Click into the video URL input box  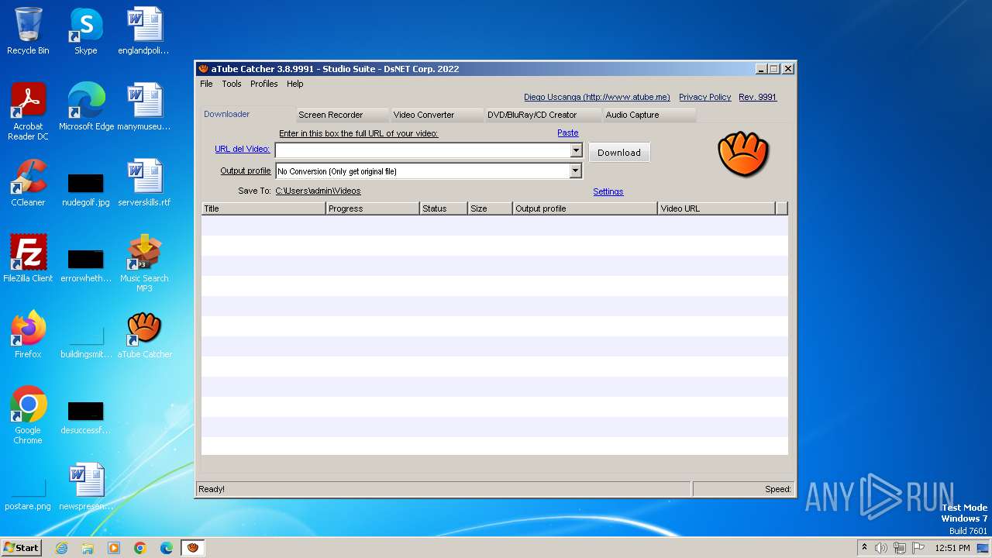[x=423, y=150]
